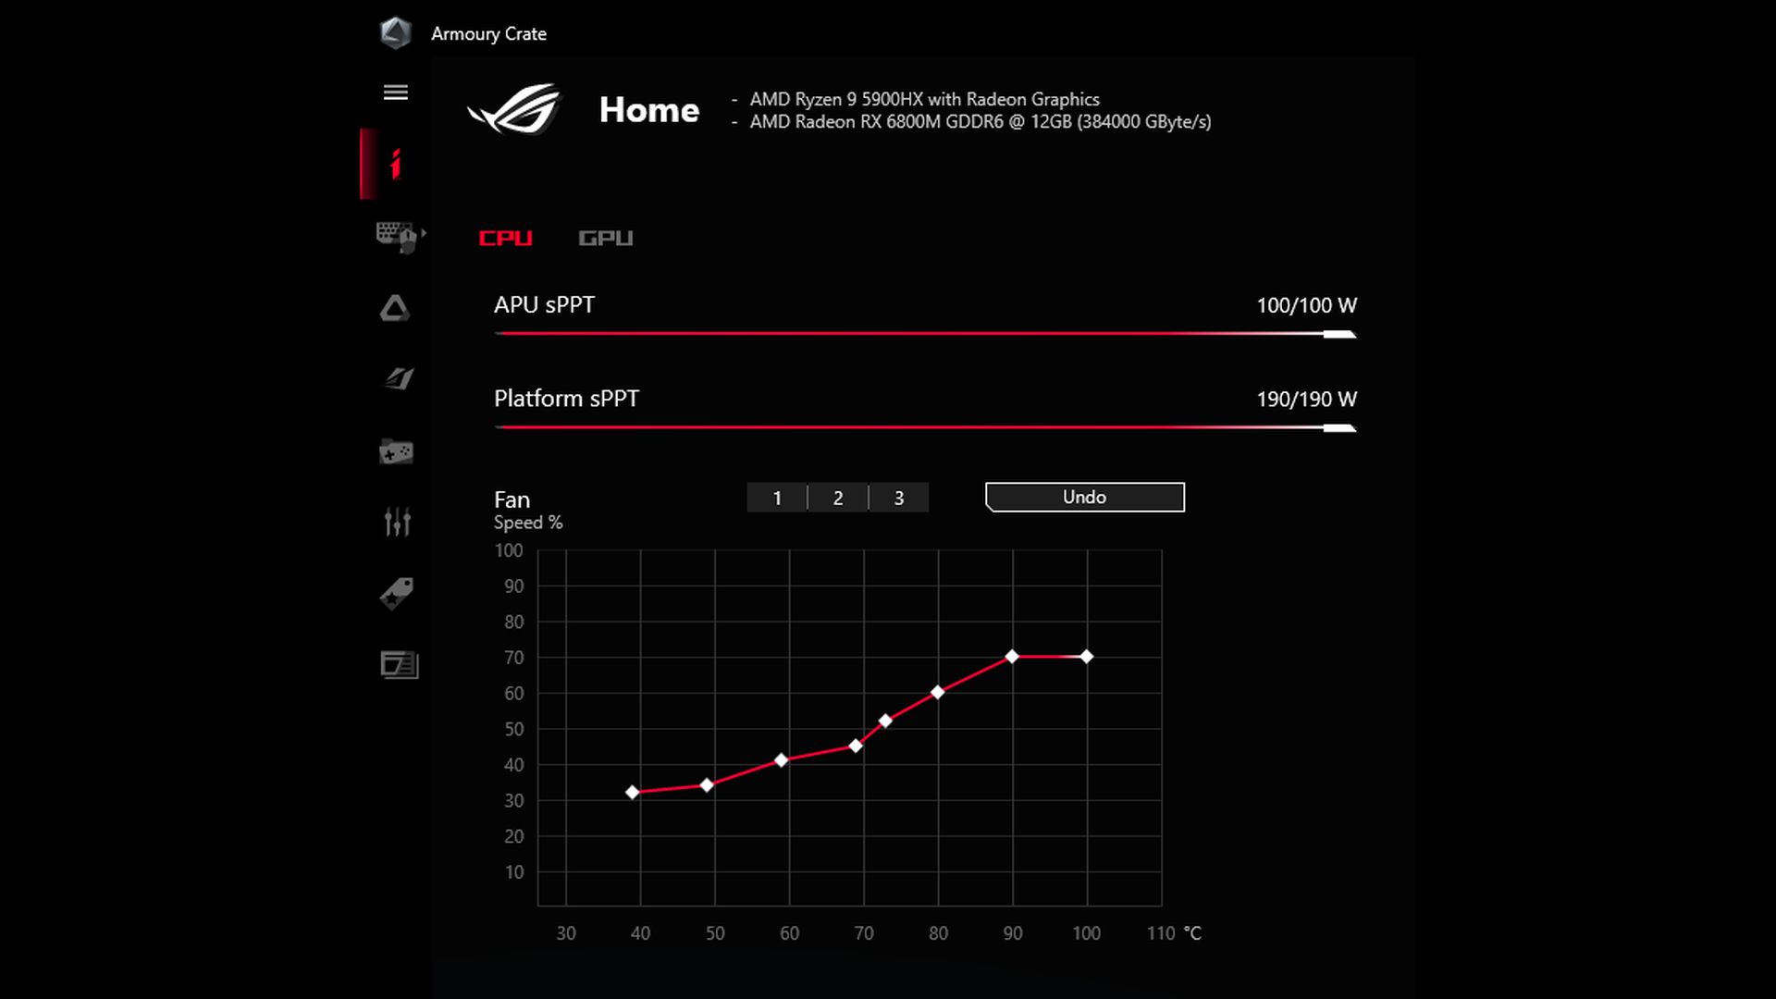Open the GameVisual sidebar icon
Viewport: 1776px width, 999px height.
[398, 378]
